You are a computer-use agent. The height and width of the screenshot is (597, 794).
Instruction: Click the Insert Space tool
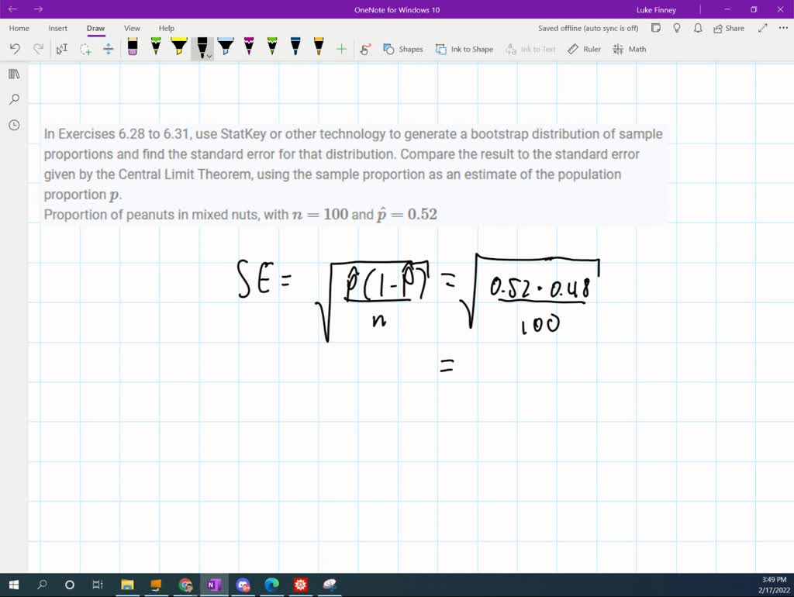click(x=108, y=48)
